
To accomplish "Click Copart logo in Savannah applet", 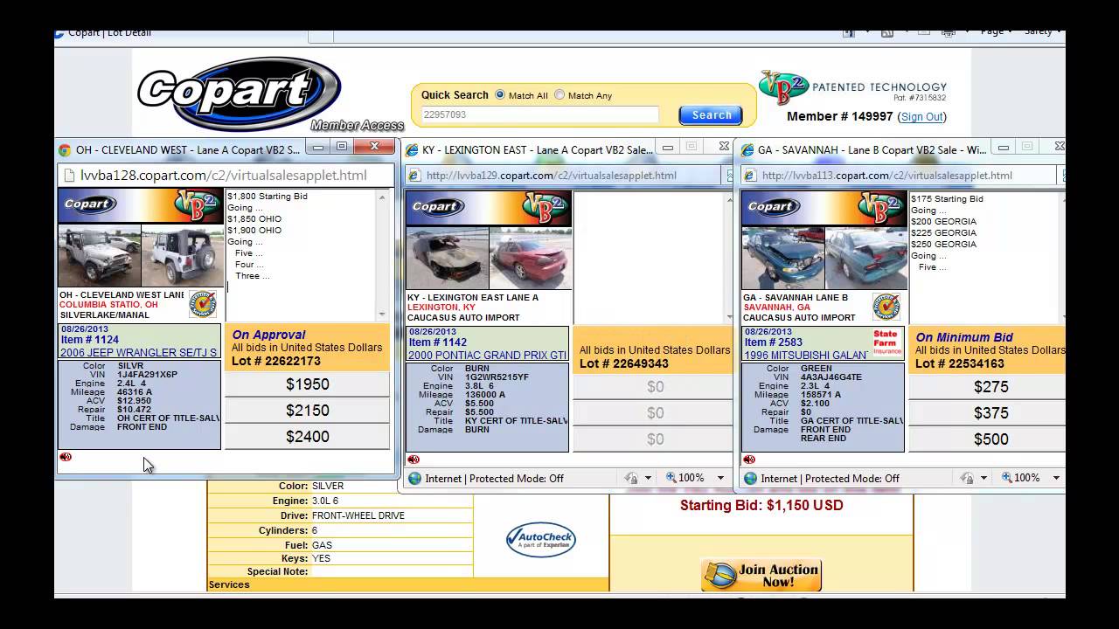I will coord(773,207).
